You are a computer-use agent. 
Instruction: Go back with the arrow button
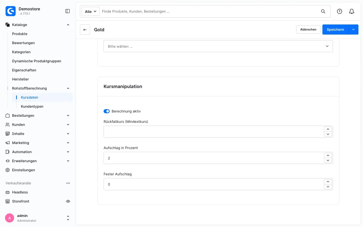85,30
